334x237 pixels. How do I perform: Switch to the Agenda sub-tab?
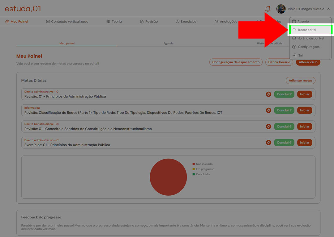click(168, 44)
